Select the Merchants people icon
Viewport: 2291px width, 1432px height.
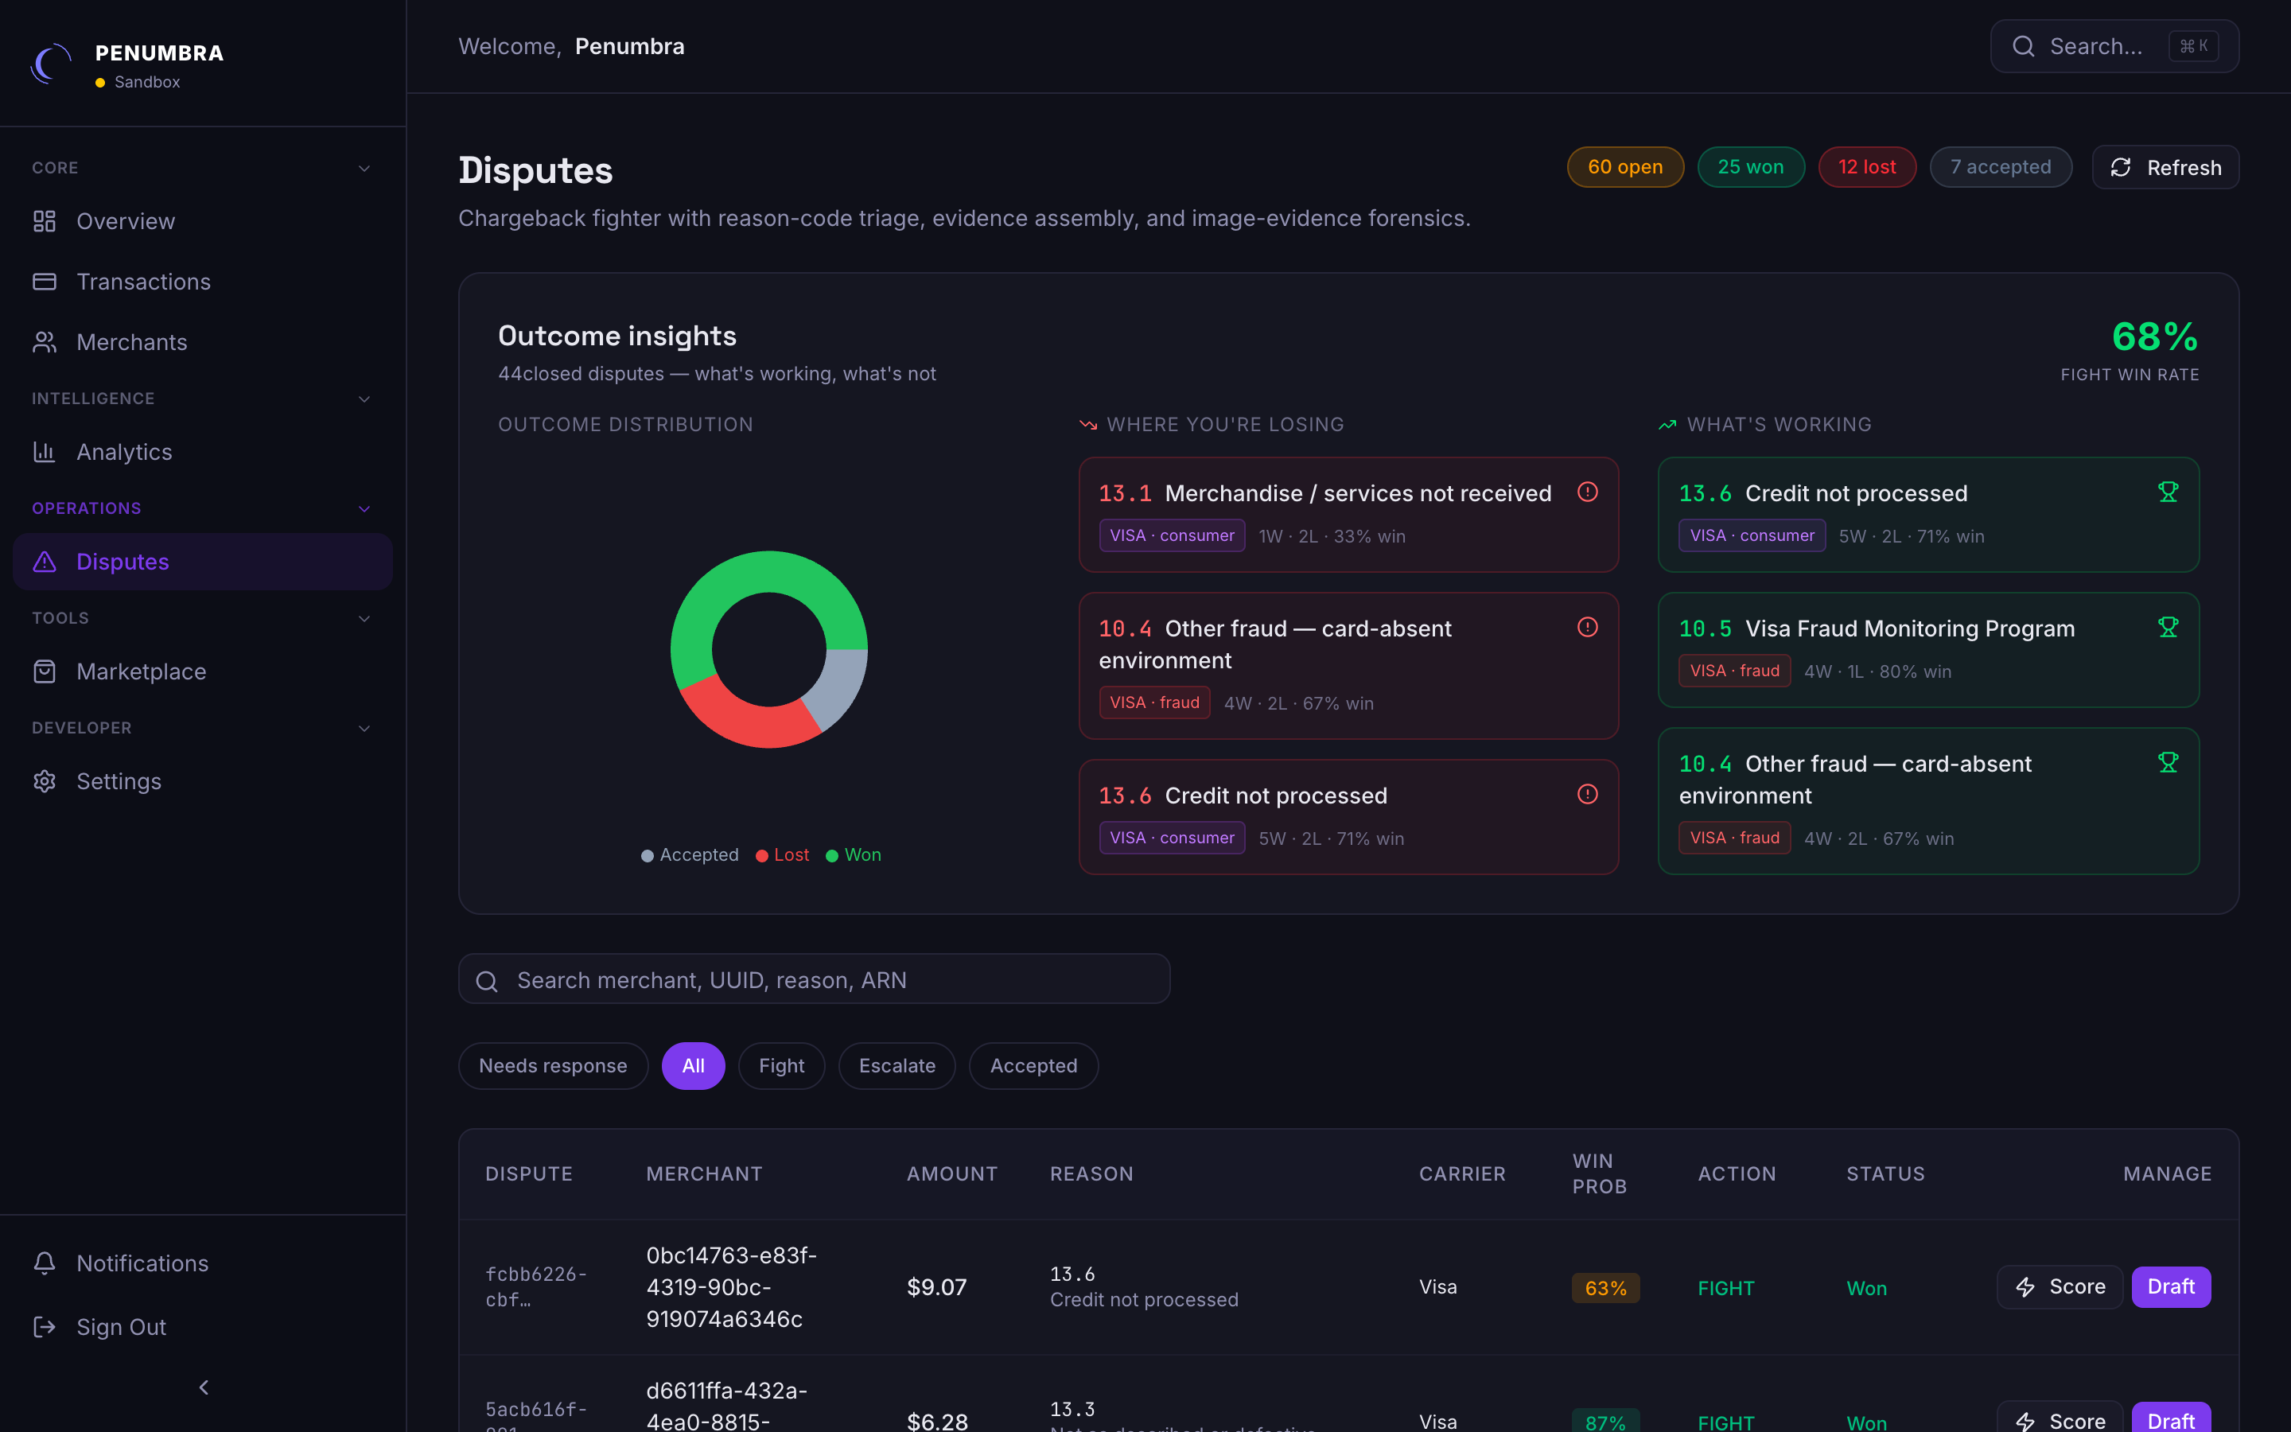[45, 342]
